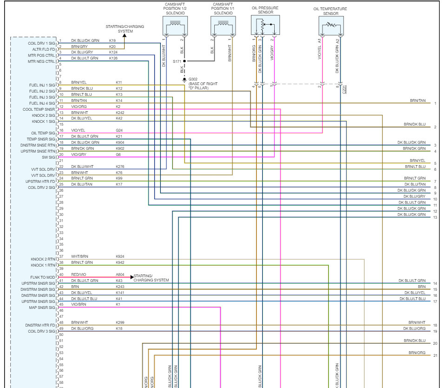Screen dimensions: 442x388
Task: Click the arrowhead below Starting/Charging System at top
Action: [x=124, y=35]
